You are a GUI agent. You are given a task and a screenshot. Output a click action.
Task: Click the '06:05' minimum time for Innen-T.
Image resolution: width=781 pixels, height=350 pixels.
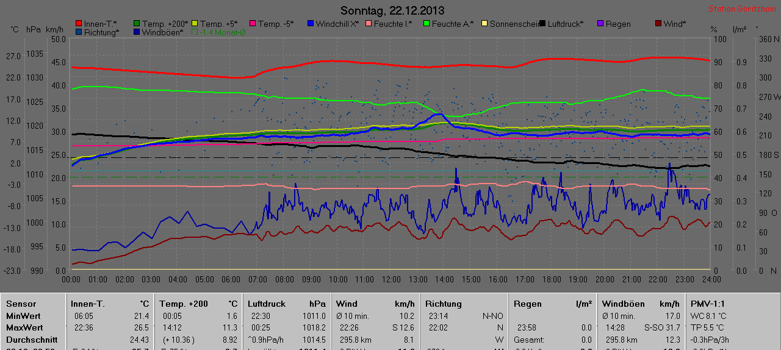(84, 316)
